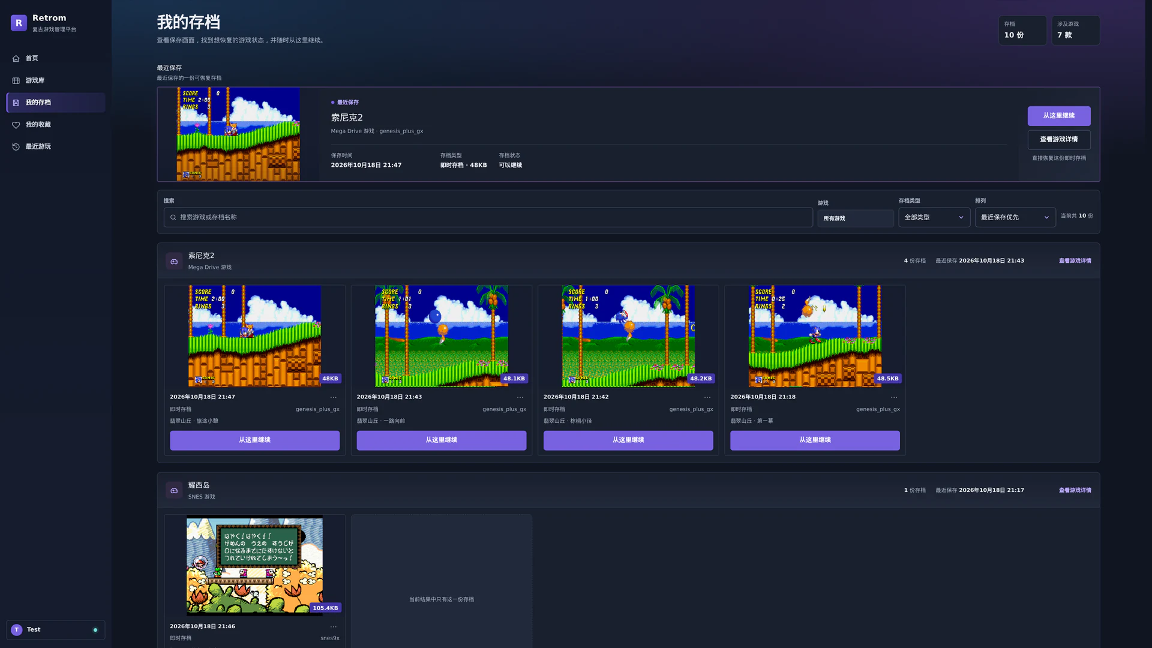Open the 所有游戏 game filter

point(856,218)
